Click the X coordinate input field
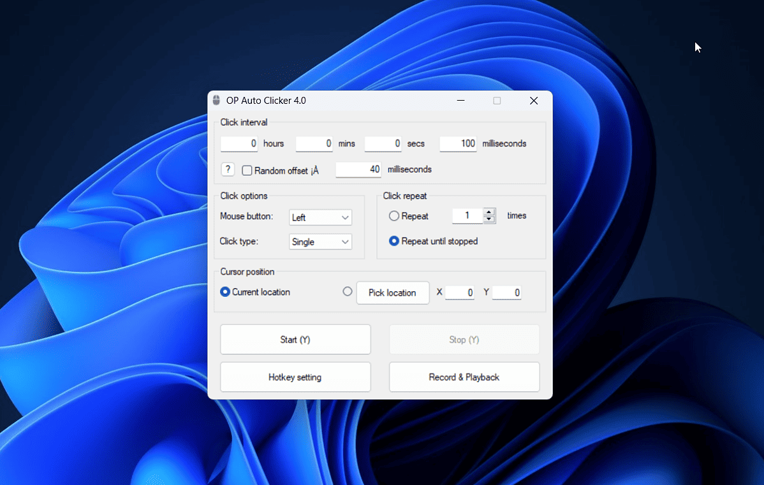 [460, 293]
